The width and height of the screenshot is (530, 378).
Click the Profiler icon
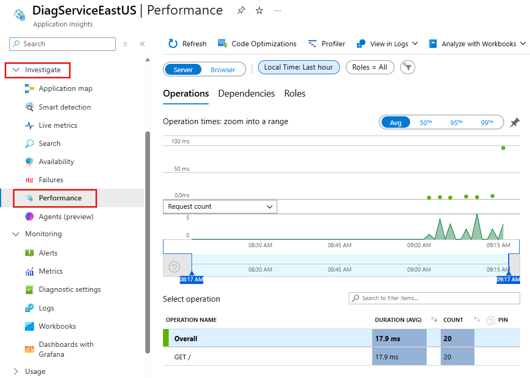pyautogui.click(x=312, y=44)
